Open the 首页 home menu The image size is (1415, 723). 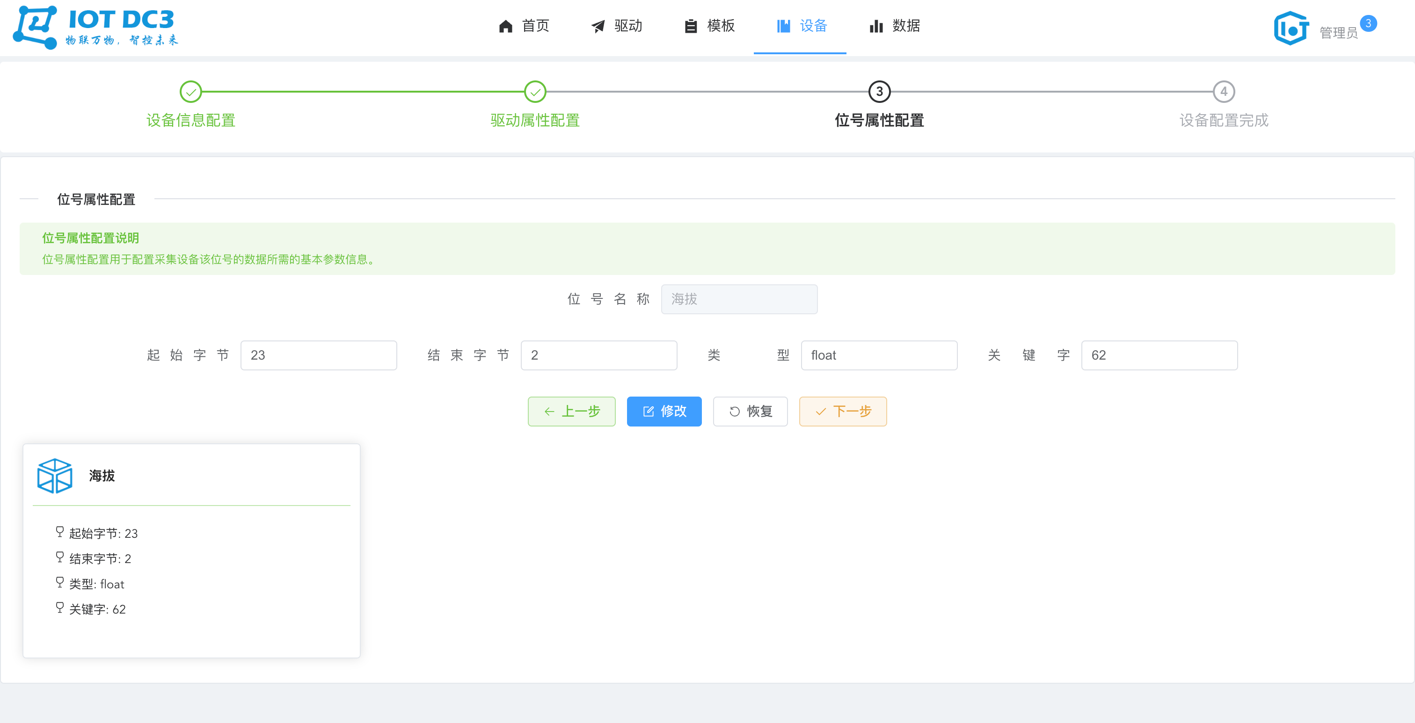524,26
